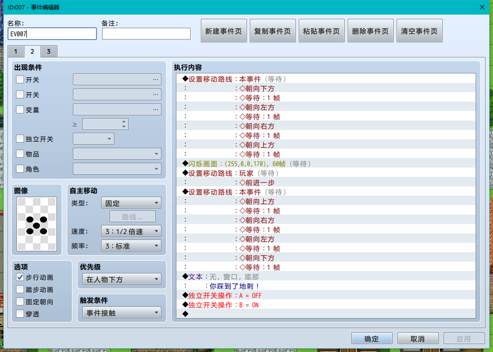Select event page tab 2
Image resolution: width=493 pixels, height=352 pixels.
(x=32, y=51)
